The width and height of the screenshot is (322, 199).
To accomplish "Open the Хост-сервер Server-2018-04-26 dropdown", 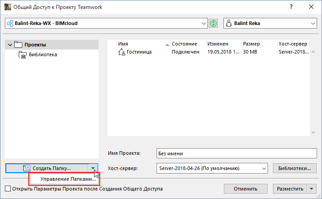I will point(212,168).
